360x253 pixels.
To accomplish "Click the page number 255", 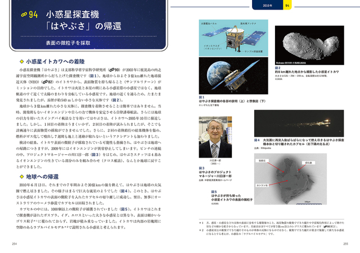I will [x=346, y=244].
